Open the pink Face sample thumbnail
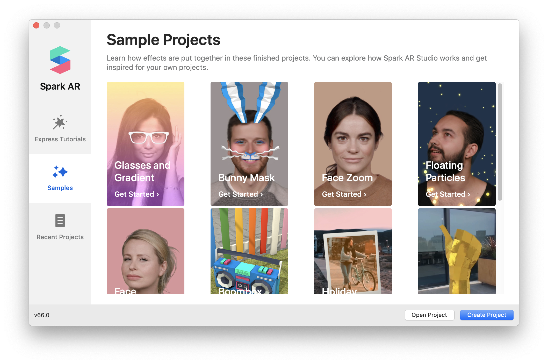Viewport: 548px width, 364px height. [x=146, y=251]
